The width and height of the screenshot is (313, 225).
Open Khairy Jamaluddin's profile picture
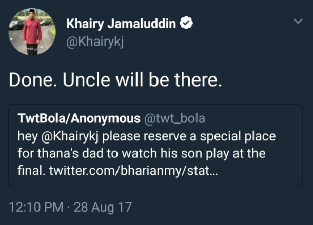coord(32,32)
